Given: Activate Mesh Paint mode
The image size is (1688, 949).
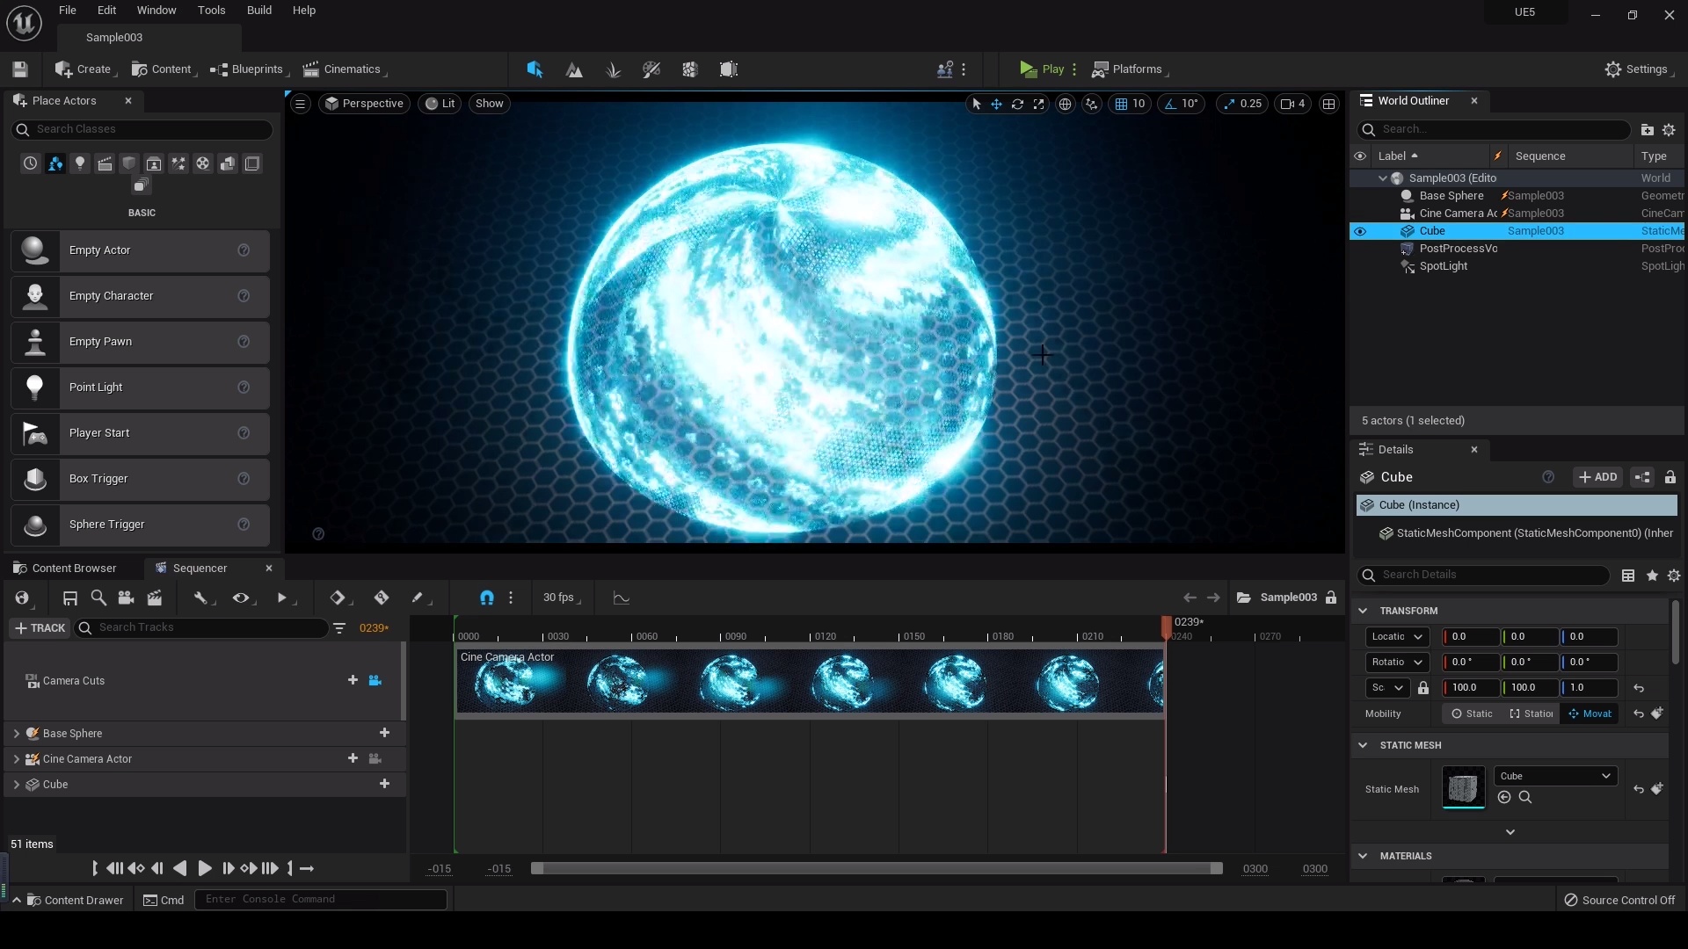Looking at the screenshot, I should click(651, 69).
